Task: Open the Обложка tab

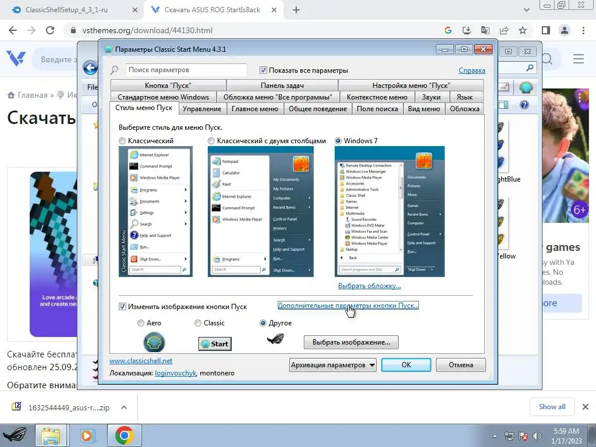Action: coord(464,109)
